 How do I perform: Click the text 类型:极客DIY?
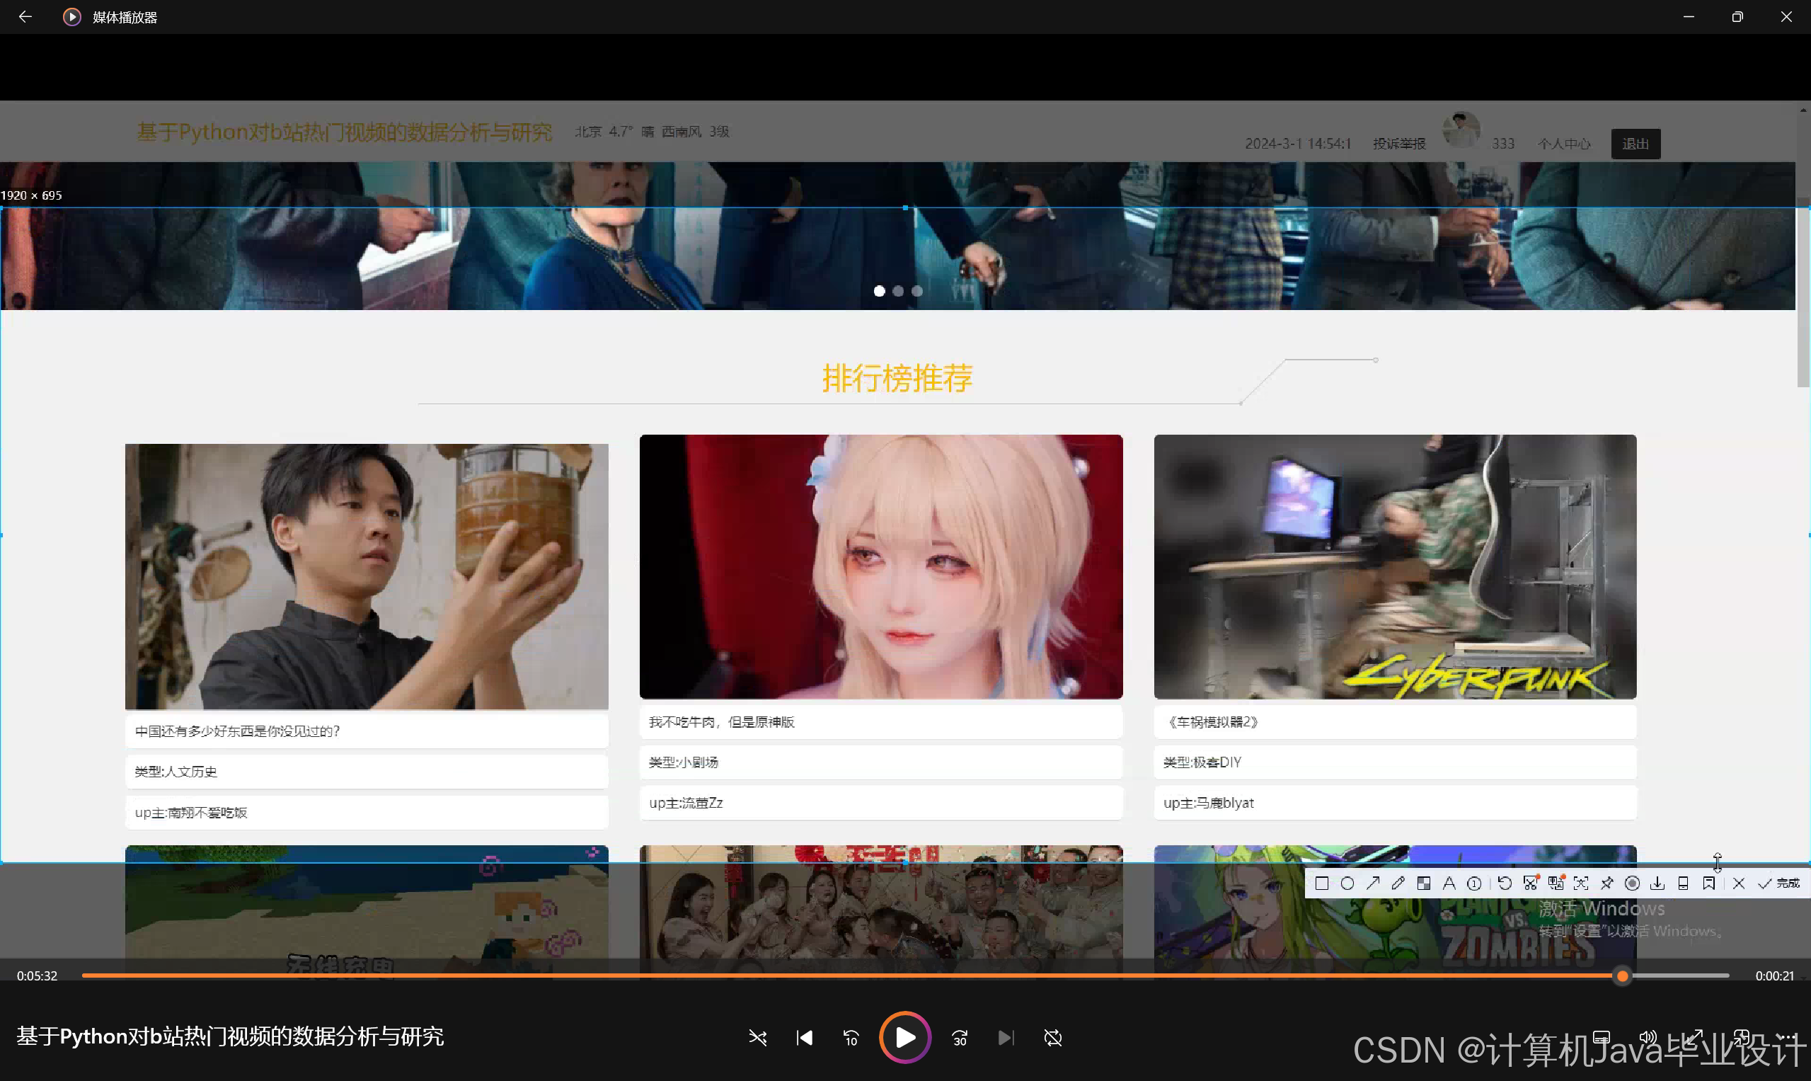[x=1202, y=762]
